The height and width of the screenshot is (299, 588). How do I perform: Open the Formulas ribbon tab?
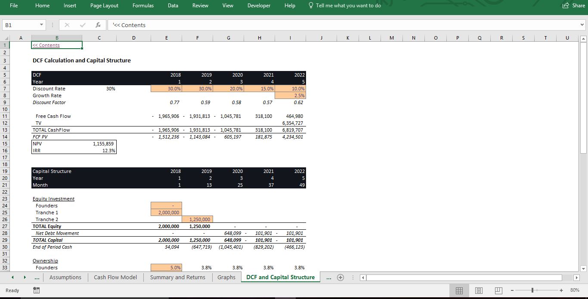(143, 6)
